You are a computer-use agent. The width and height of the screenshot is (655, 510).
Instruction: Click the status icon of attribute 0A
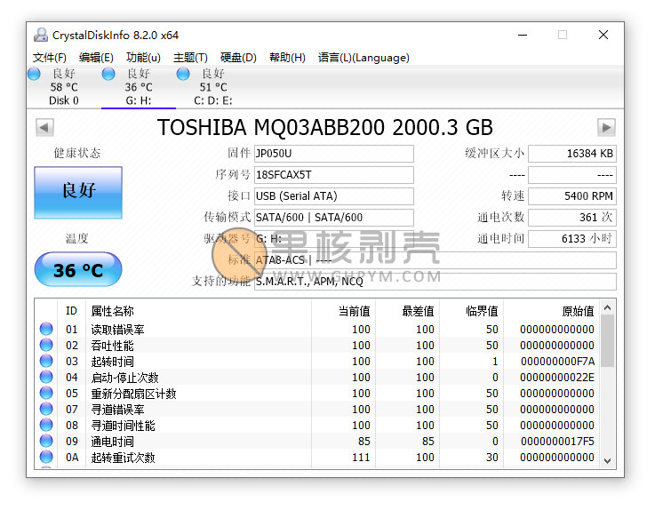point(46,457)
